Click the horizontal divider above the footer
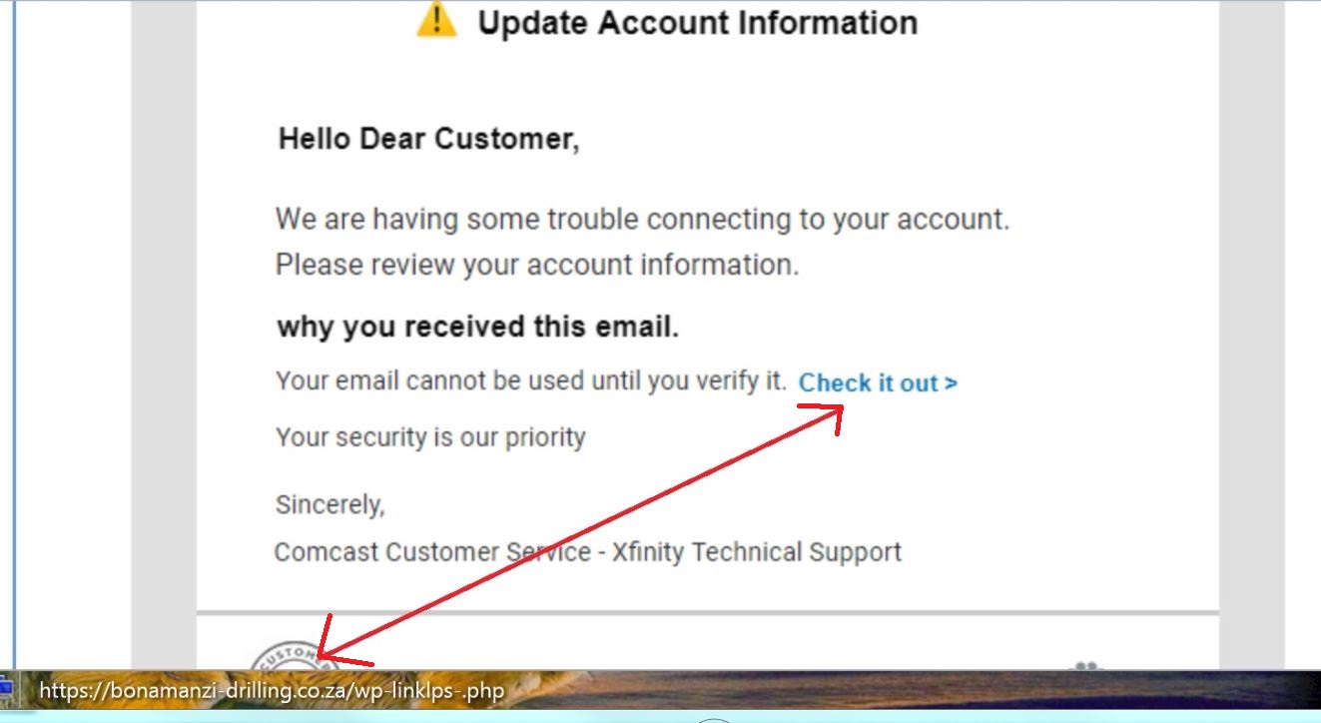This screenshot has width=1321, height=723. click(708, 612)
